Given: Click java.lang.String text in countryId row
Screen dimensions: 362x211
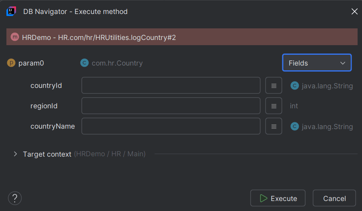Looking at the screenshot, I should point(328,86).
